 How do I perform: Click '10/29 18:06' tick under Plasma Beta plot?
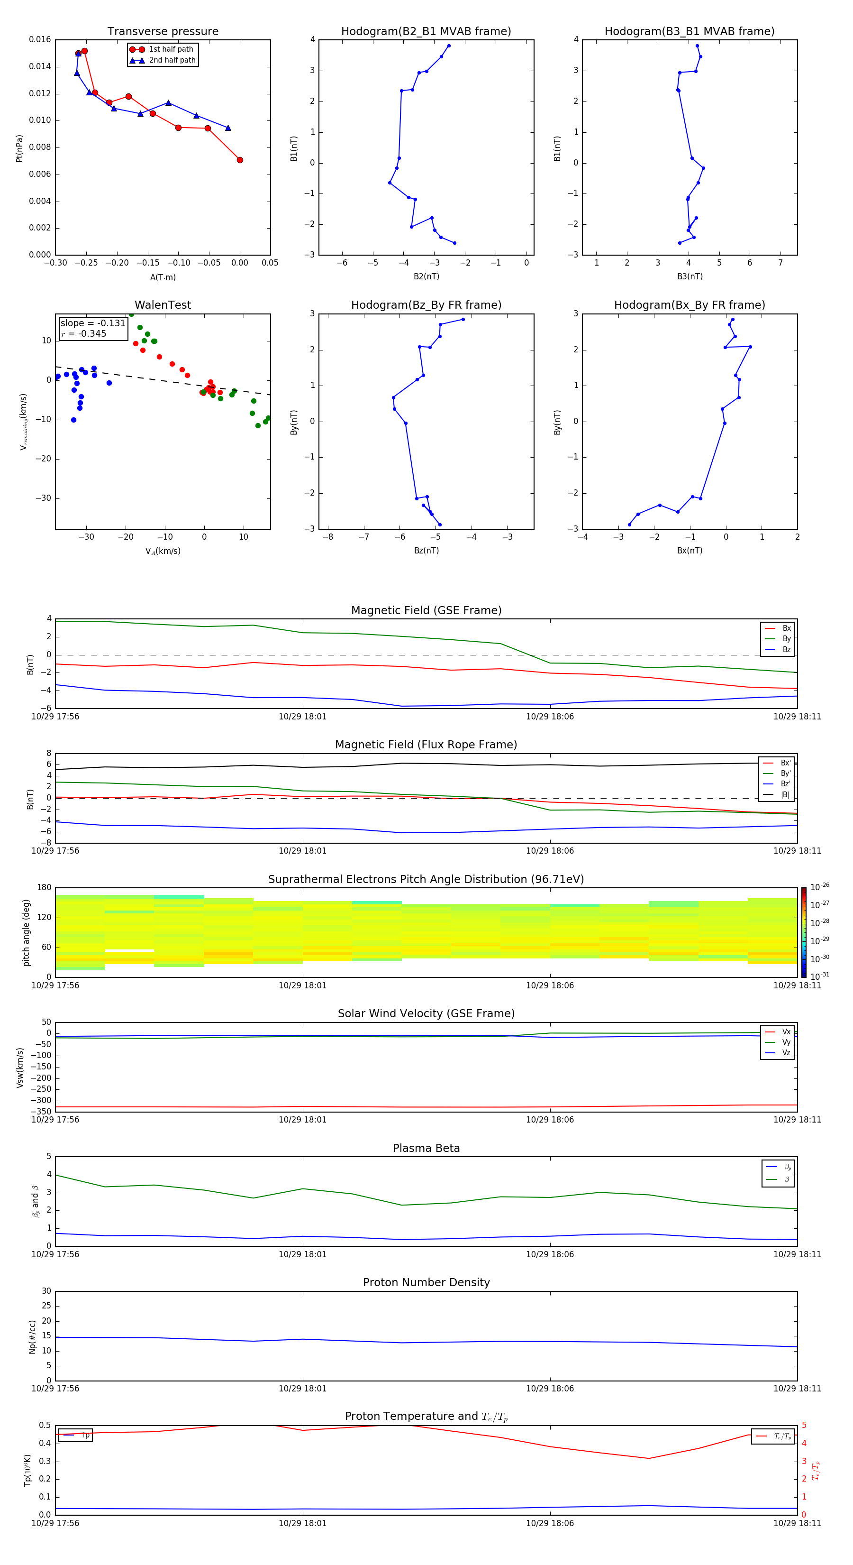(x=550, y=1254)
